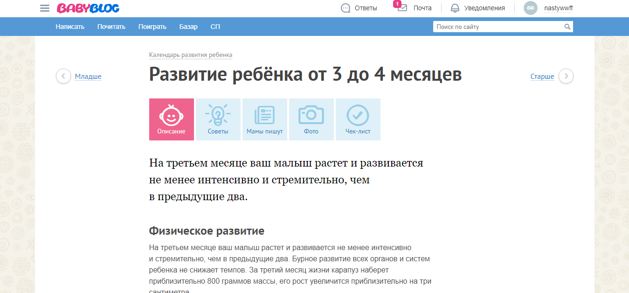The image size is (629, 293).
Task: Click the Младше left arrow chevron
Action: tap(63, 76)
